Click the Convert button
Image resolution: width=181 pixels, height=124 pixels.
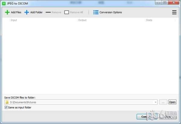coord(143,117)
